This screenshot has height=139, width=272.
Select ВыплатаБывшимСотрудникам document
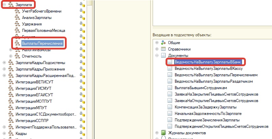tap(201, 88)
